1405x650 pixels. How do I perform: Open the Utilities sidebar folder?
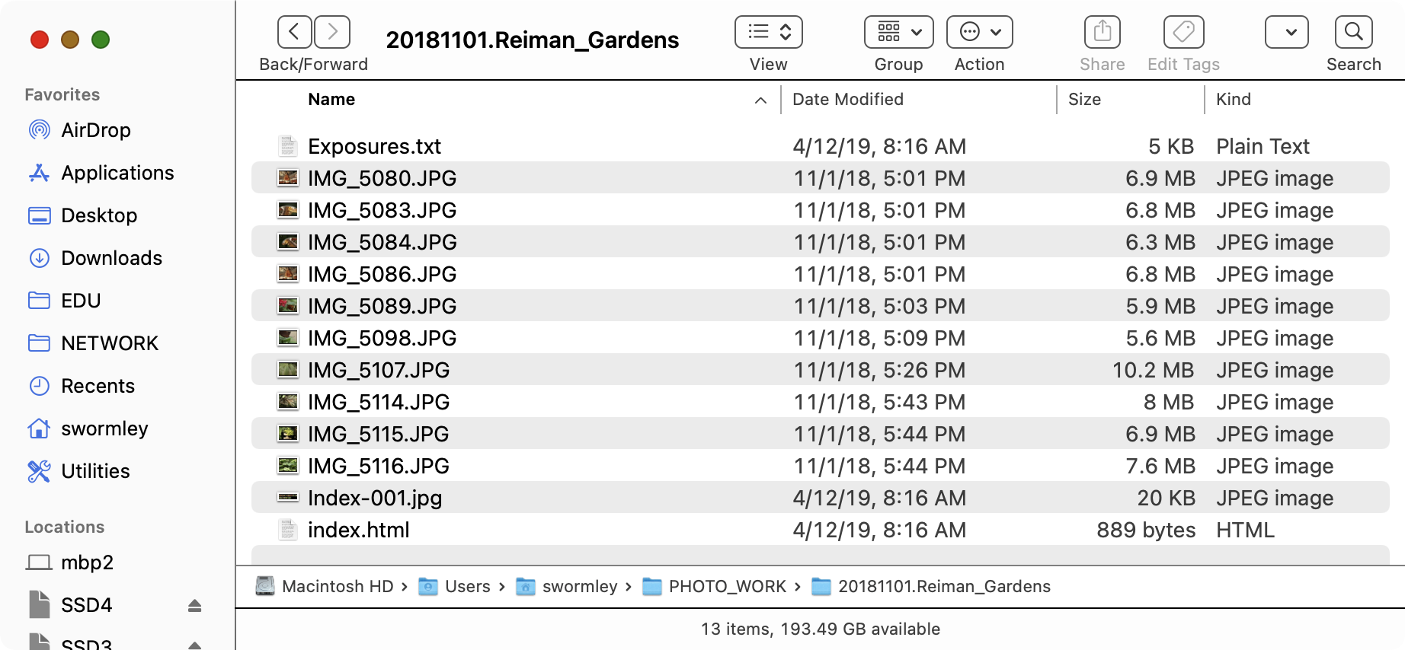(95, 471)
